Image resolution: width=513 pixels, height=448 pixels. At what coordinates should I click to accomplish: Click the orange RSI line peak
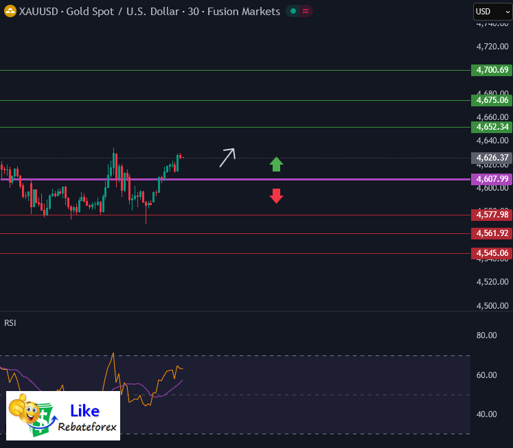point(113,353)
